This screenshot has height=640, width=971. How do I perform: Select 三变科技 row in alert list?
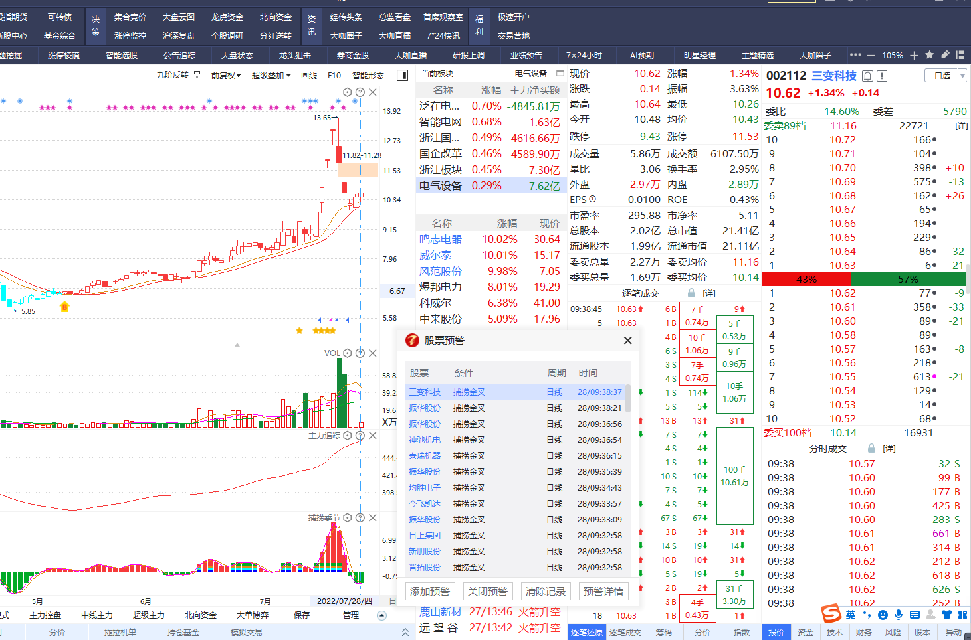click(515, 392)
